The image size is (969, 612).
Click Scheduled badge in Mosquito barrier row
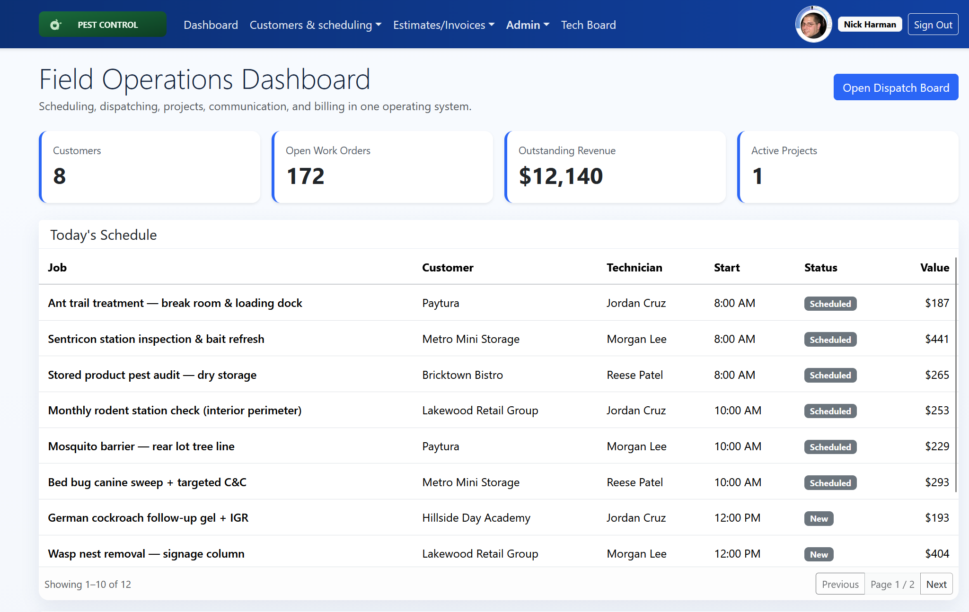click(830, 447)
